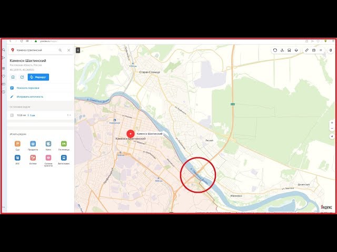The width and height of the screenshot is (337, 252).
Task: Open the sidebar more options dots
Action: pos(4,207)
